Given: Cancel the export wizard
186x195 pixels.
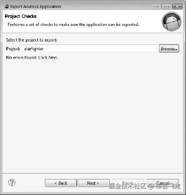Looking at the screenshot, I should (163, 183).
